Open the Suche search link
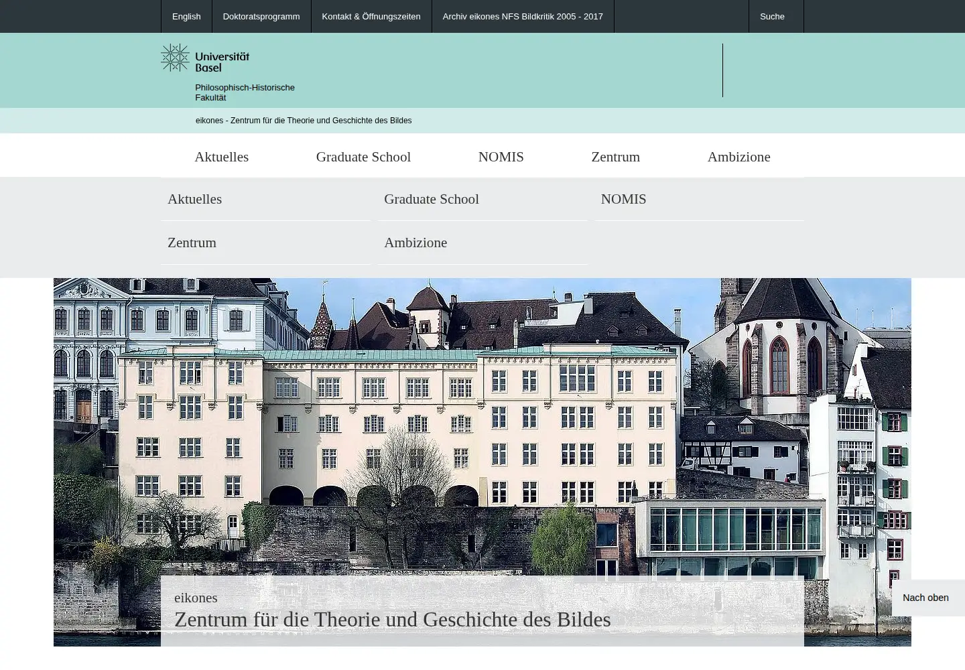Viewport: 965px width, 670px height. click(x=776, y=16)
